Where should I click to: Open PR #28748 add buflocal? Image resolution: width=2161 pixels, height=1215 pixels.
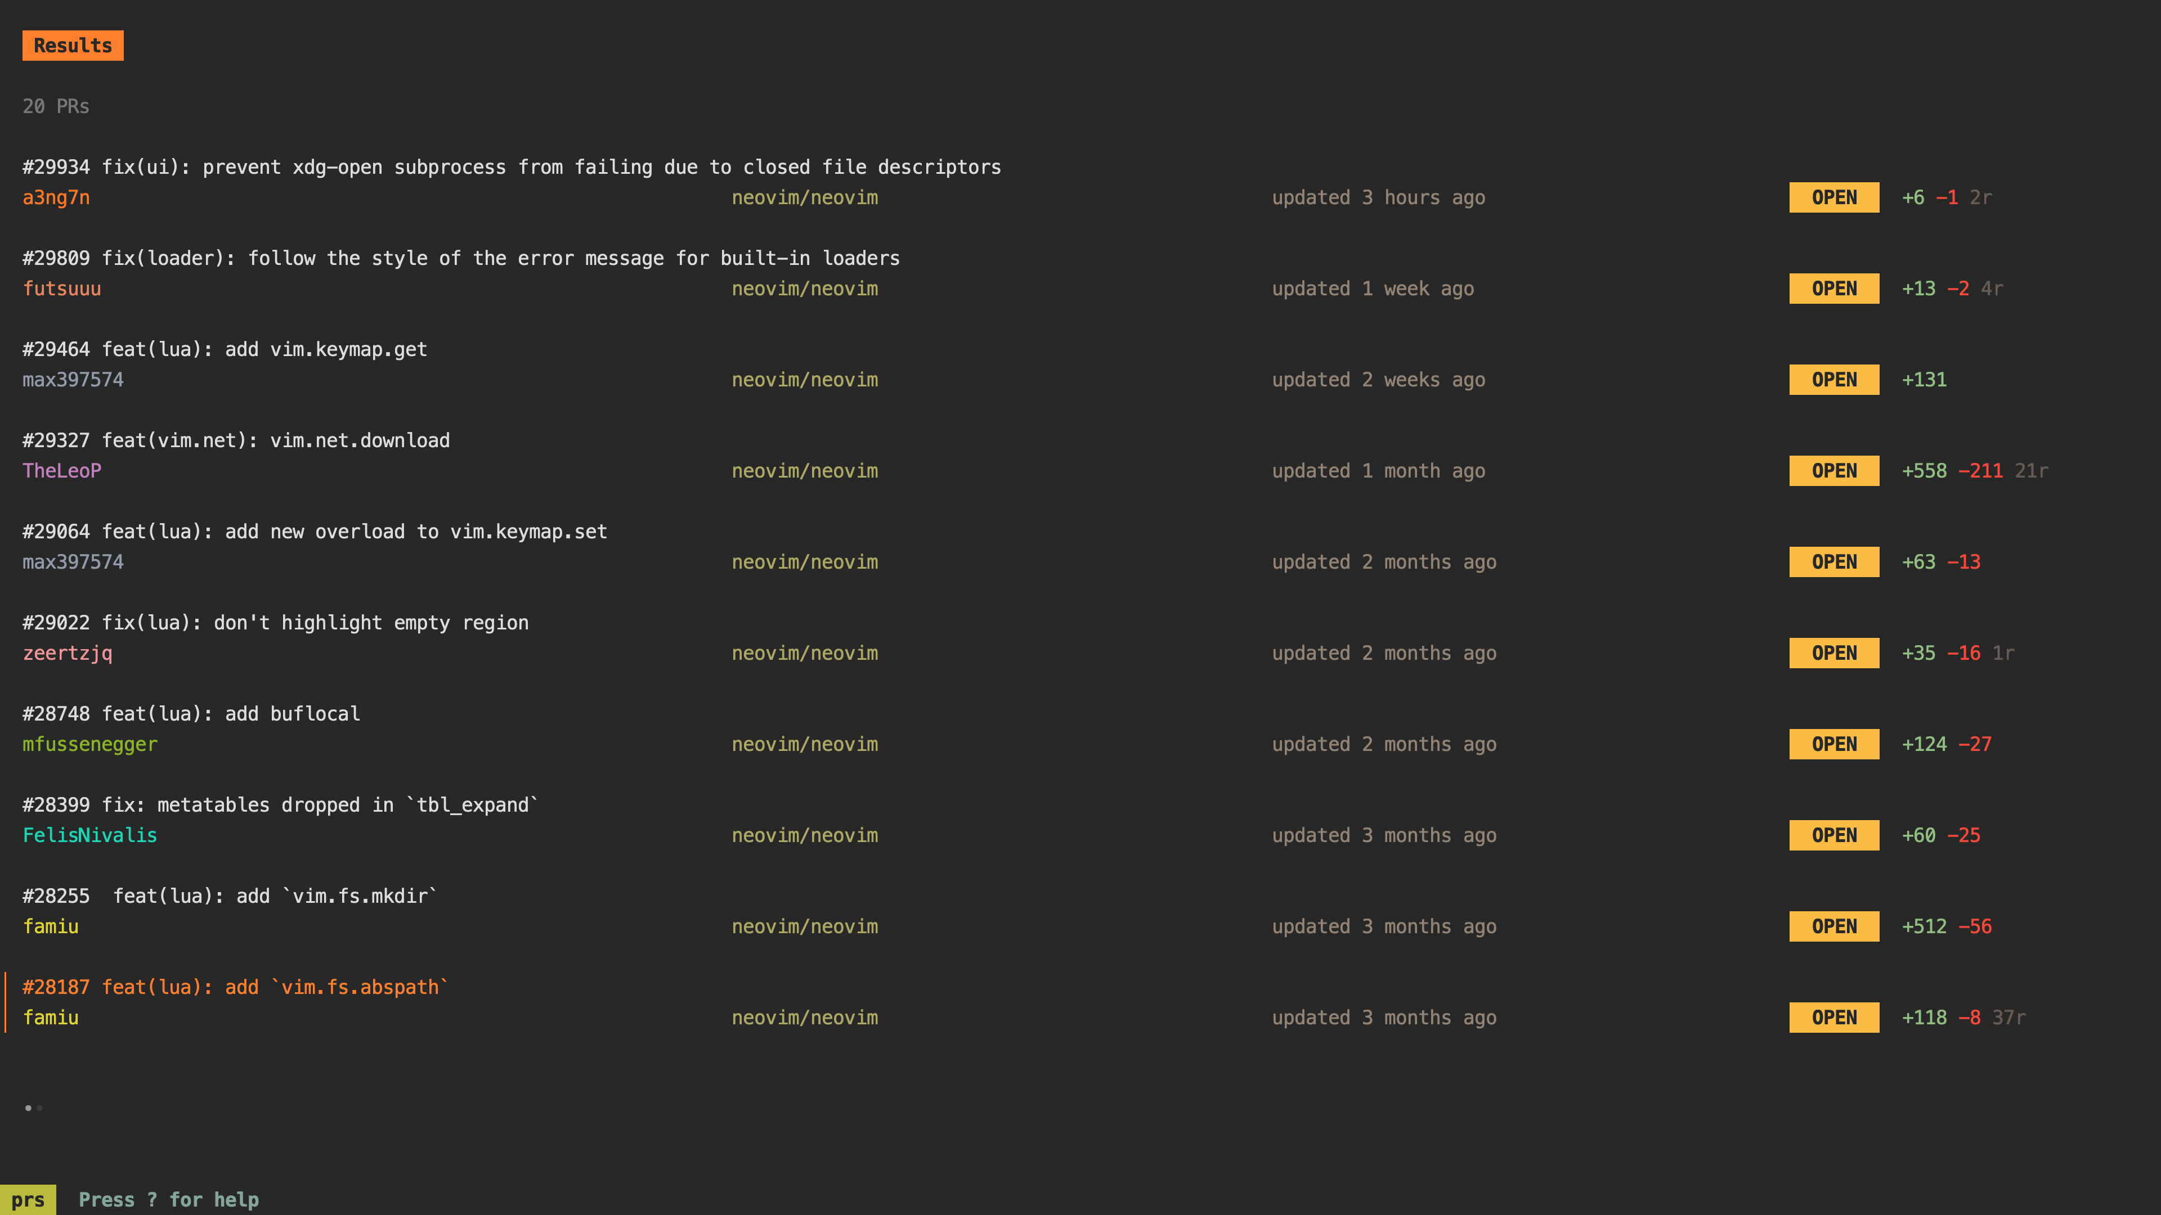coord(191,714)
